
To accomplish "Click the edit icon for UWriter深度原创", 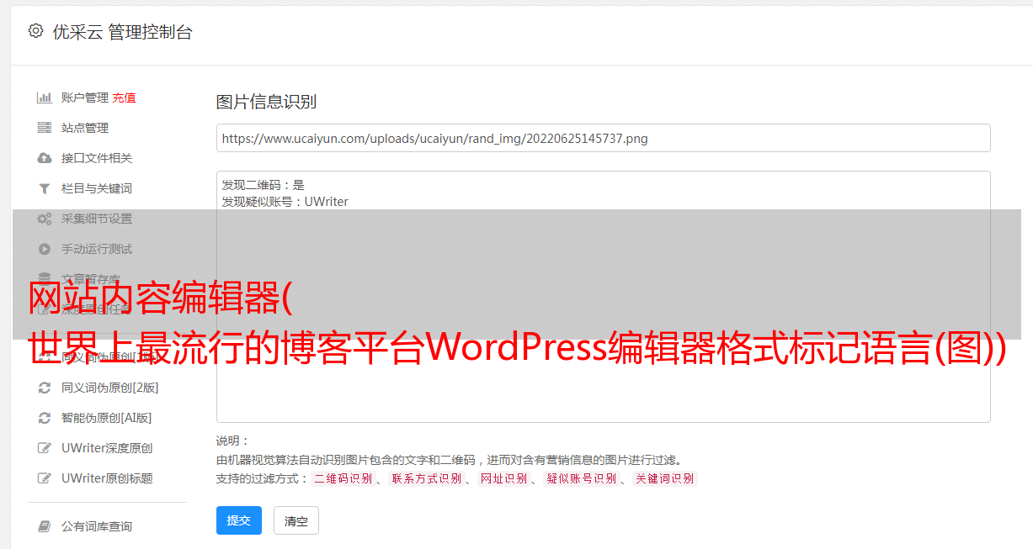I will [x=45, y=448].
